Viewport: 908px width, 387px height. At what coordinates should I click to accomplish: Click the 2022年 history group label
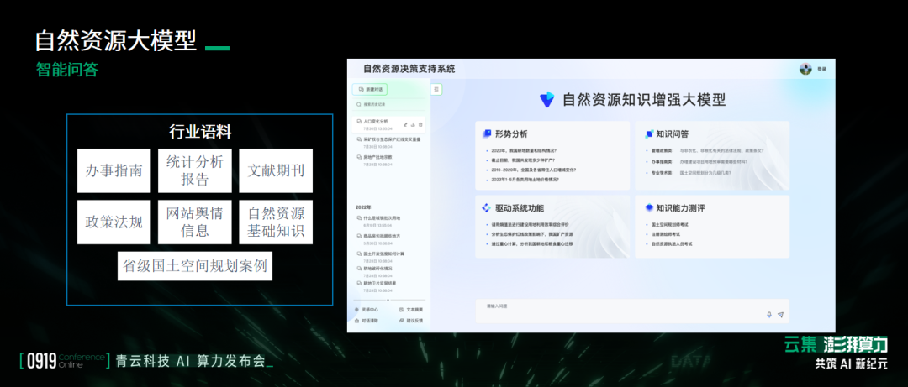(363, 207)
